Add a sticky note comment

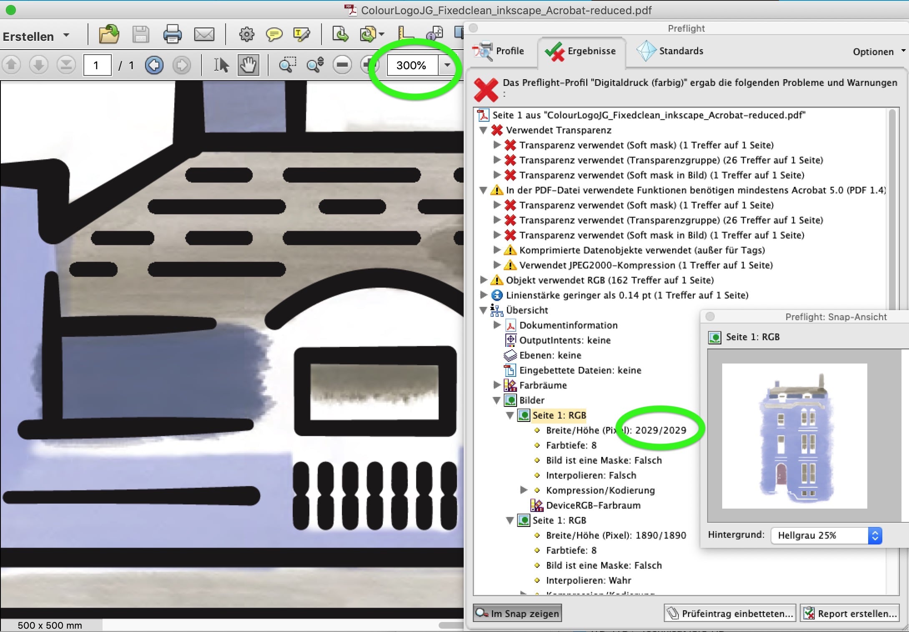(x=274, y=34)
